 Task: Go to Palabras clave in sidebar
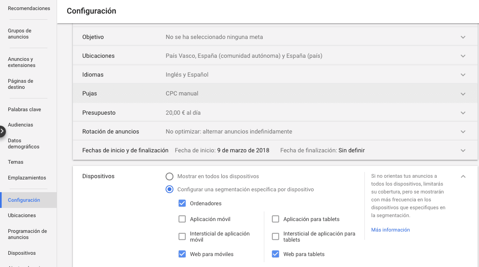click(24, 109)
